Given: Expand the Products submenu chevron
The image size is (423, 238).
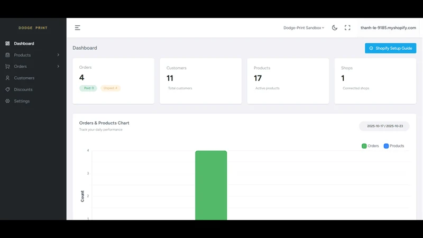Looking at the screenshot, I should click(x=58, y=55).
